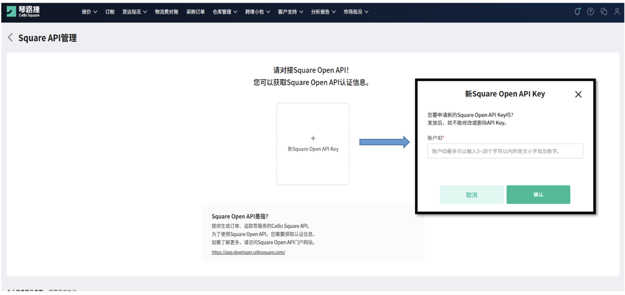
Task: Open the app.developer.cellosquare.com link
Action: click(248, 252)
